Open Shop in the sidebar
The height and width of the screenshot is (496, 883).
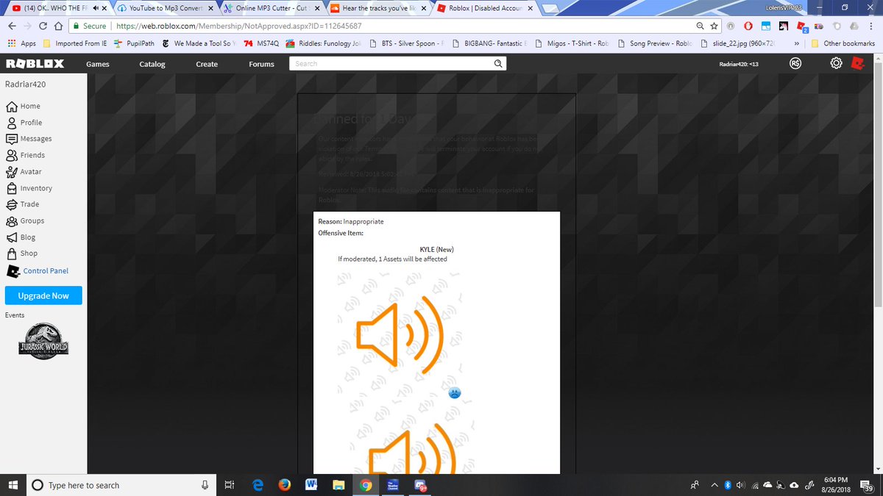pyautogui.click(x=22, y=254)
